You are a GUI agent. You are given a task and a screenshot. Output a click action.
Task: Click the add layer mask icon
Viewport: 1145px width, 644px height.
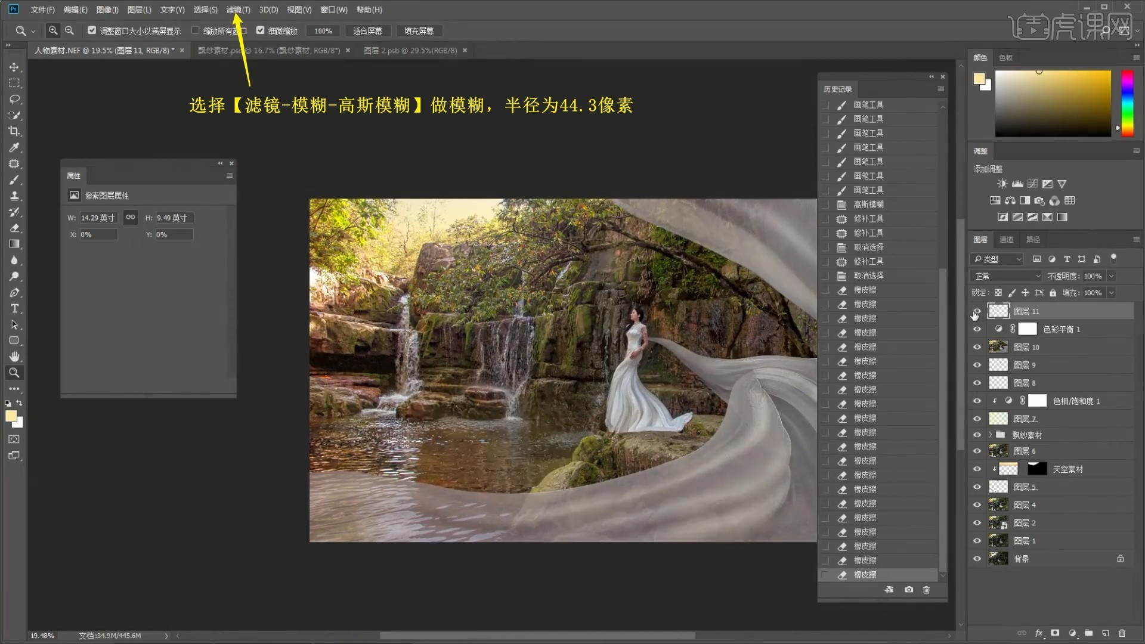click(x=1055, y=633)
